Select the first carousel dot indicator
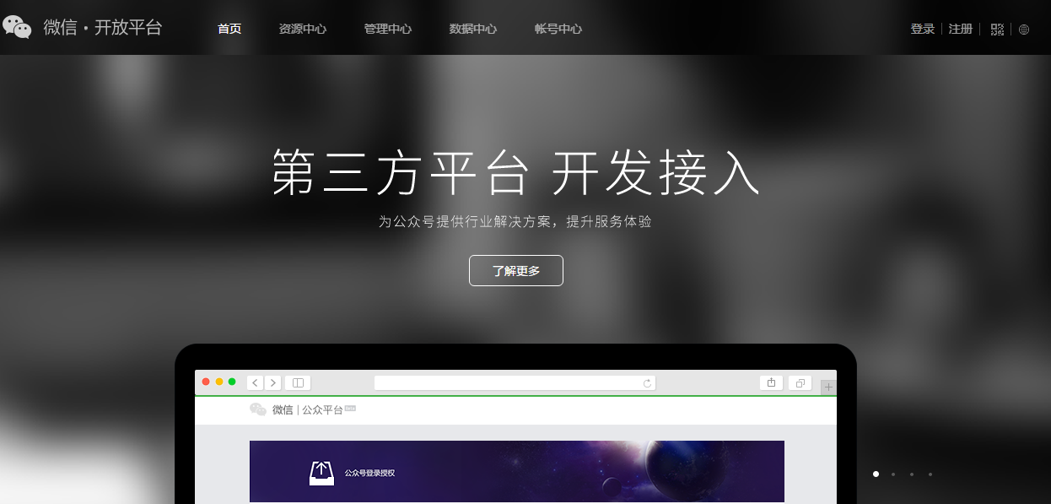1051x504 pixels. point(876,474)
